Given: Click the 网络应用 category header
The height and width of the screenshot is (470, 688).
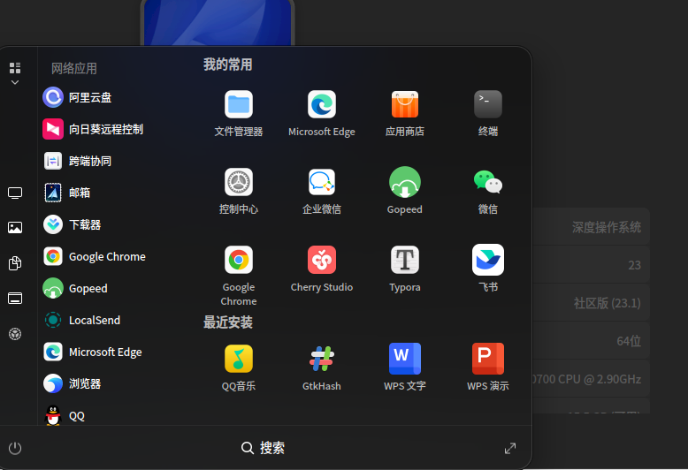Looking at the screenshot, I should [74, 68].
